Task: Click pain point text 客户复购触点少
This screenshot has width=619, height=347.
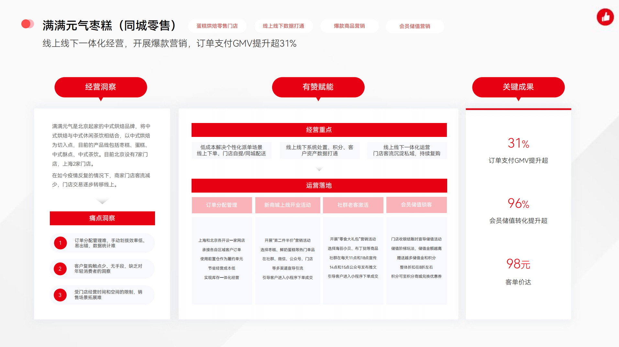Action: pos(108,269)
